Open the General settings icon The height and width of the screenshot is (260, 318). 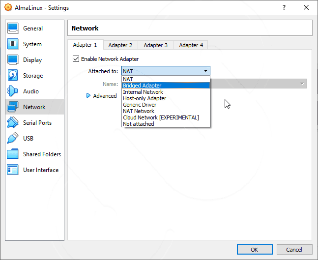coord(13,28)
